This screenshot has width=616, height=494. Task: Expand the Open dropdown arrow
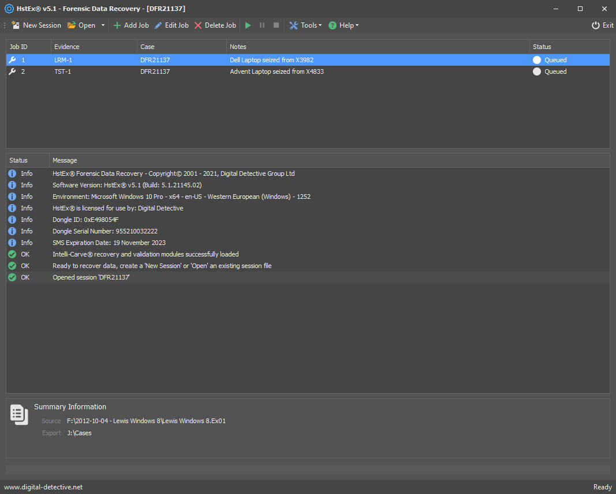[103, 25]
